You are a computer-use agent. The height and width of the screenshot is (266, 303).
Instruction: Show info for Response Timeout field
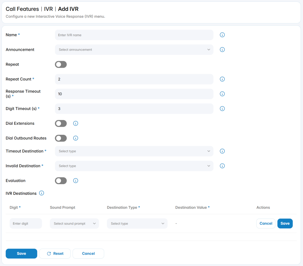222,94
